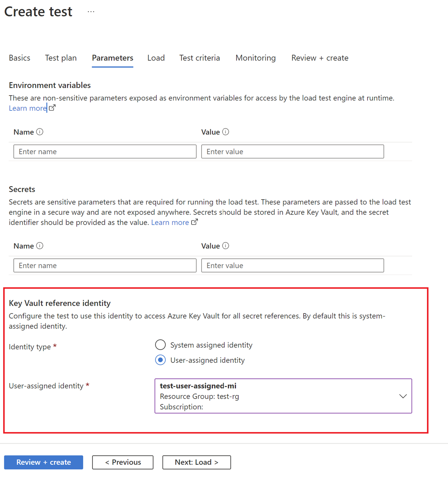Click the Enter name field under Environment variables
The height and width of the screenshot is (479, 448).
(105, 151)
